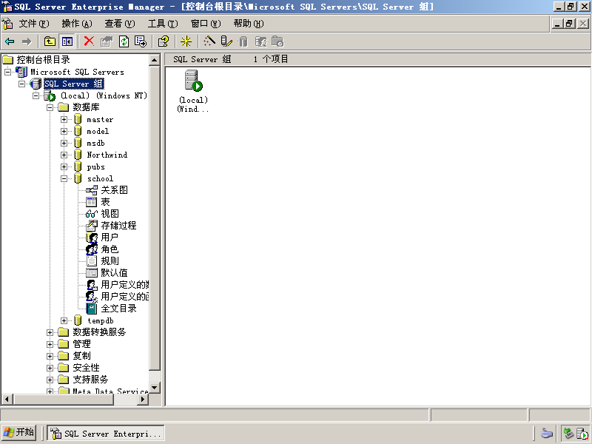Expand the tempdb database node
The width and height of the screenshot is (592, 444).
64,320
